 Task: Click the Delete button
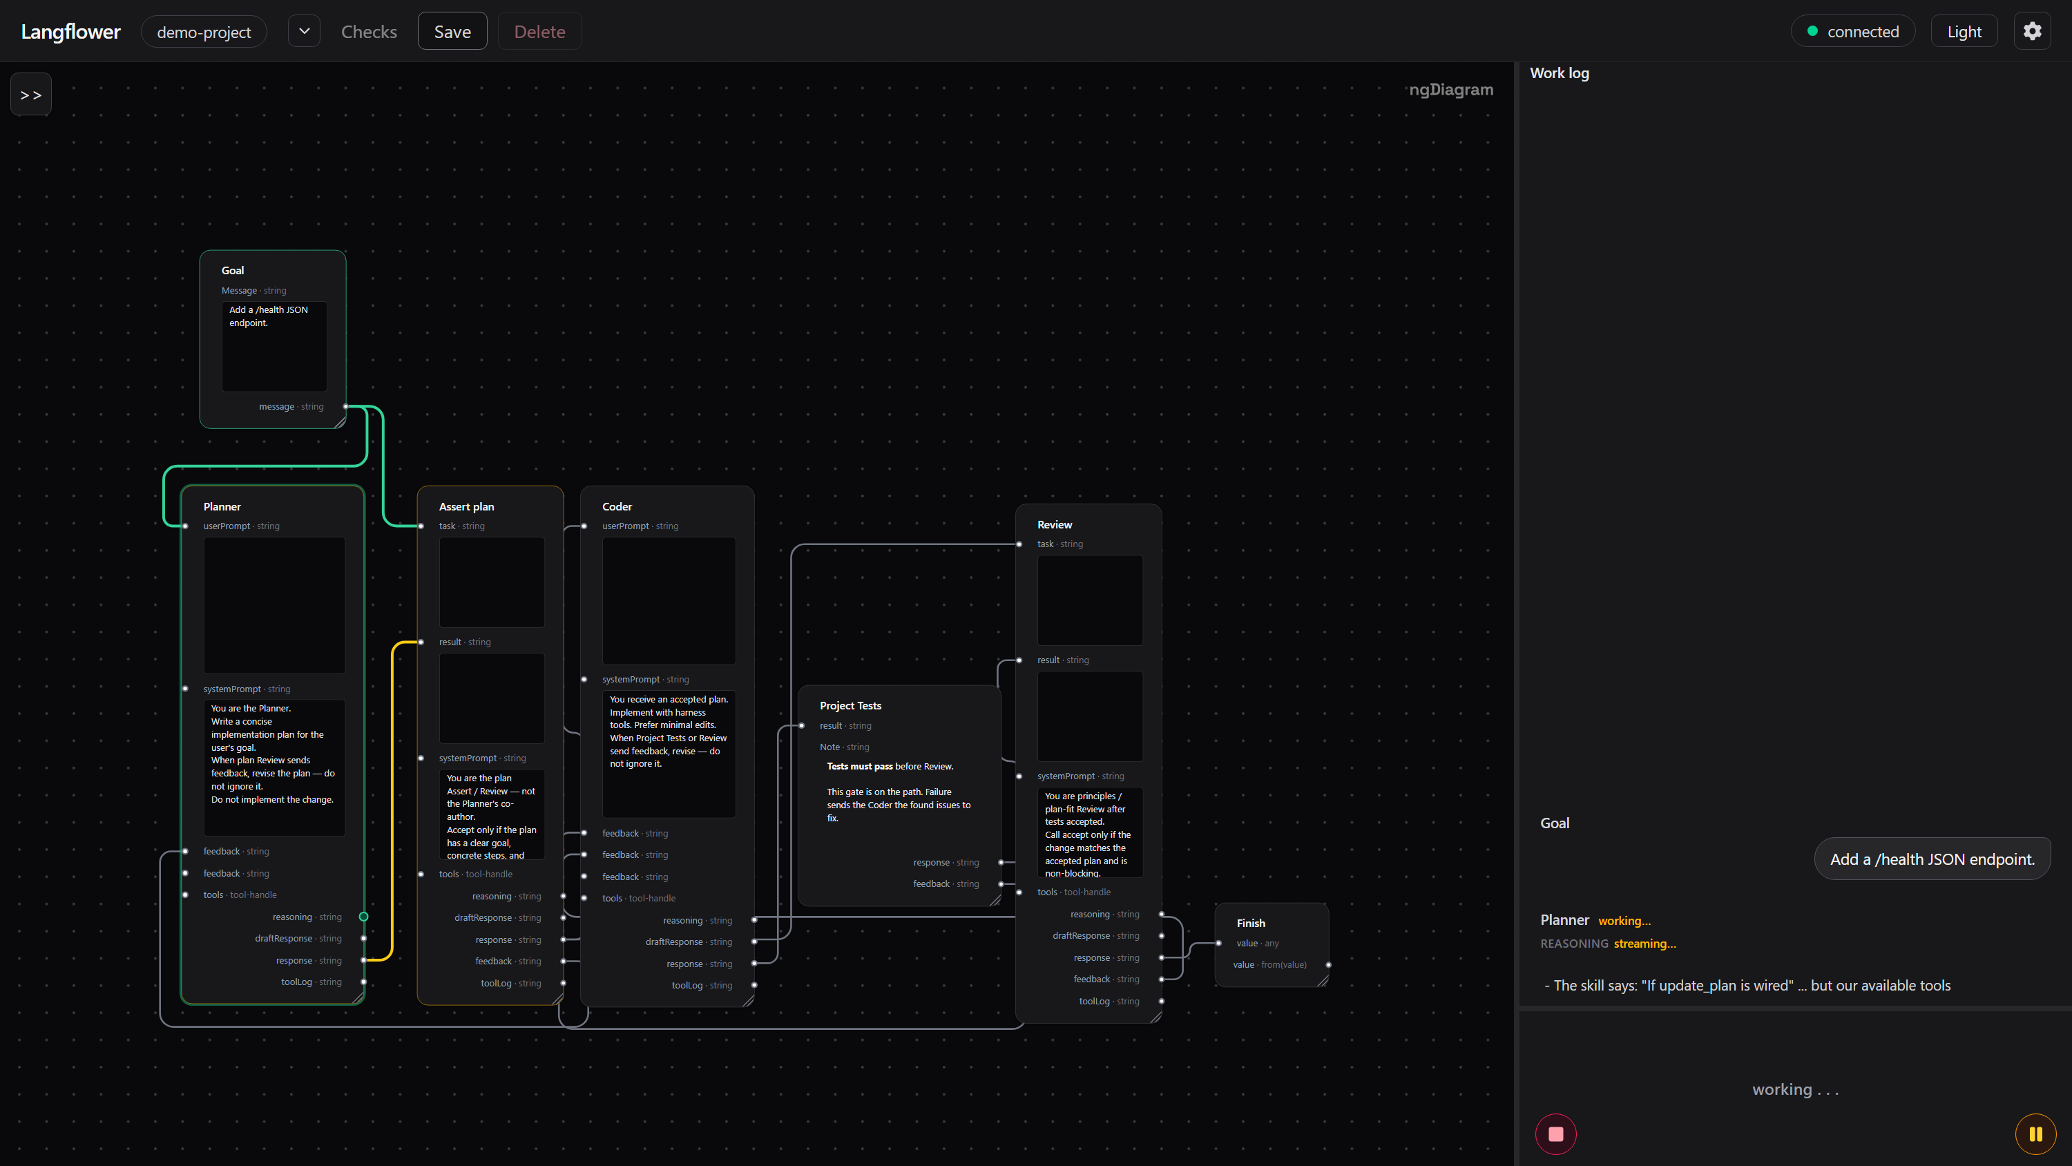539,31
